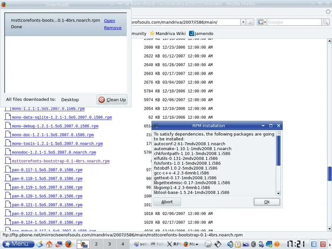Launch Firefox from the panel launcher
The height and width of the screenshot is (249, 332).
68,244
